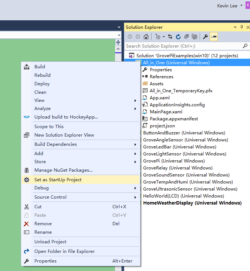This screenshot has width=250, height=271.
Task: Select Package.appxmanifest file
Action: point(174,119)
